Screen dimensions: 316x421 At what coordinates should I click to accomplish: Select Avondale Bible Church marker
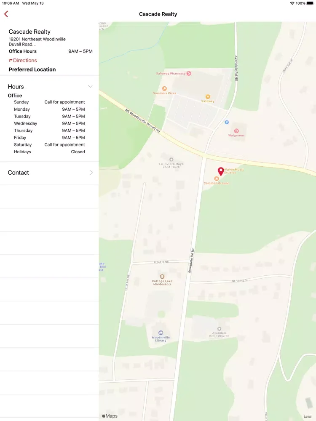[219, 329]
